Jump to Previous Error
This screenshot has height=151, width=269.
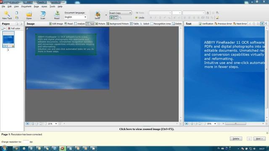tap(223, 24)
